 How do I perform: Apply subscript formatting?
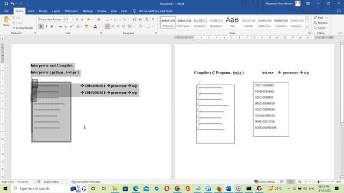[66, 26]
